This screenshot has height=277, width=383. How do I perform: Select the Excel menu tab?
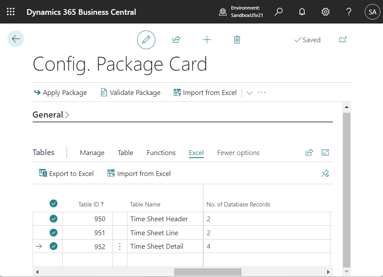[x=196, y=153]
